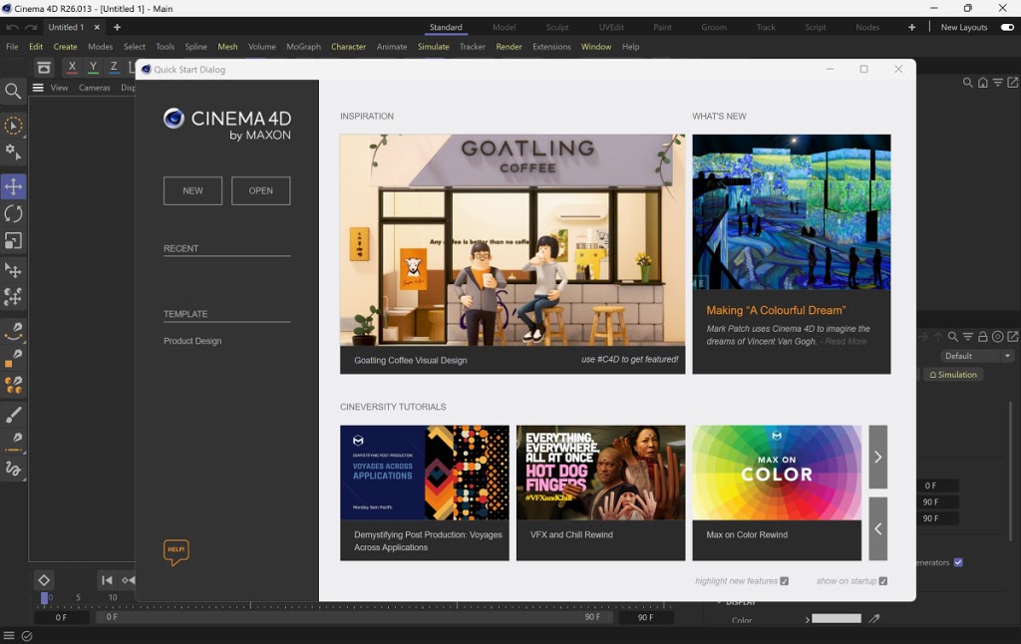Toggle the X axis lock

(72, 67)
